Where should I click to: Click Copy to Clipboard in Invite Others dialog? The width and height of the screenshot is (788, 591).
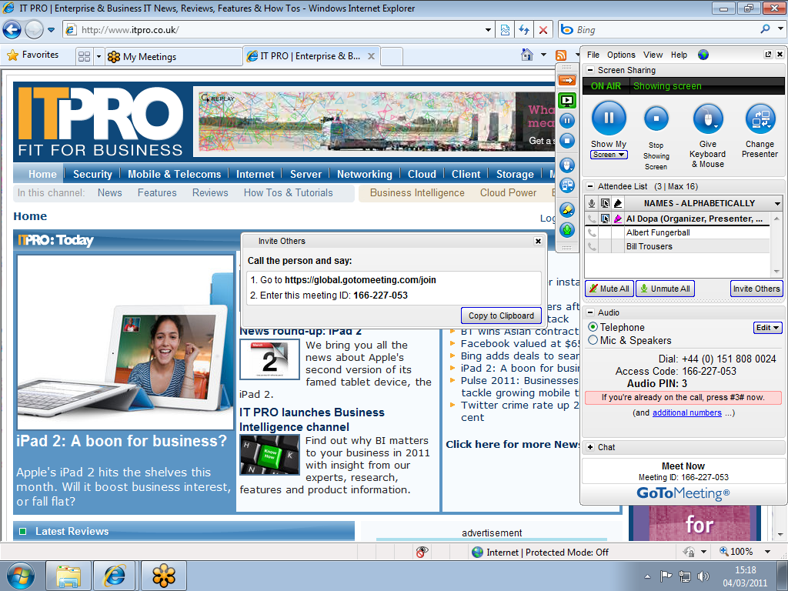[501, 316]
